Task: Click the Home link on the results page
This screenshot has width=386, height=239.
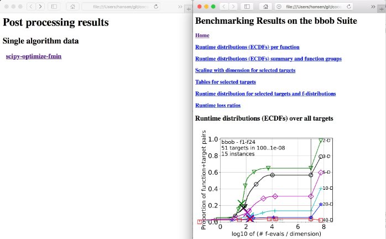Action: pyautogui.click(x=202, y=35)
